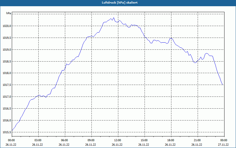Click the 26.11.22 date beneath 09:00
Screen dimensions: 236x148
[x=91, y=144]
